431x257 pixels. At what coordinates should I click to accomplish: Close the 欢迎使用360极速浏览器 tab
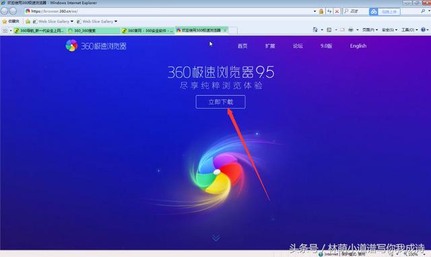click(x=225, y=30)
